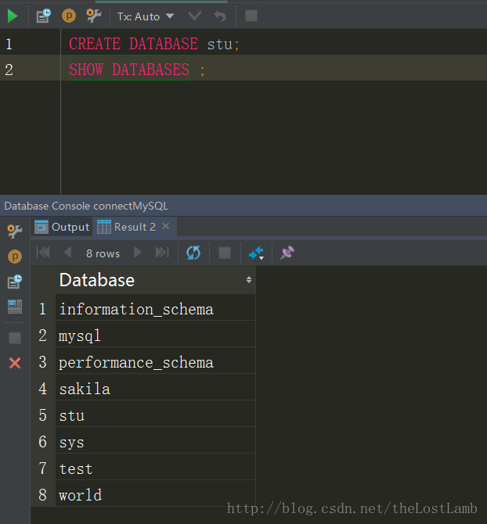Screen dimensions: 487x524
Task: Click the wrench settings icon in left sidebar
Action: point(15,231)
